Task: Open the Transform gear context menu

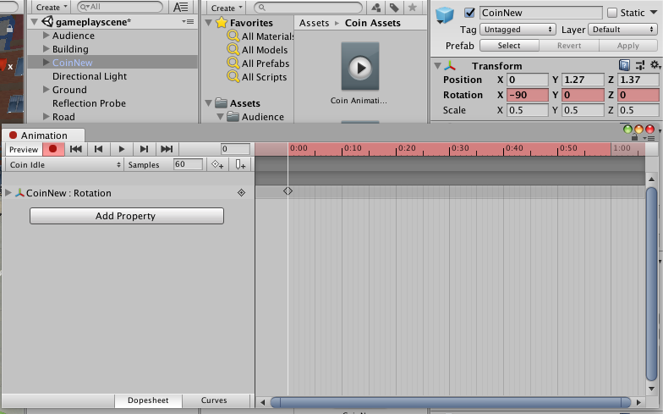Action: pyautogui.click(x=655, y=65)
